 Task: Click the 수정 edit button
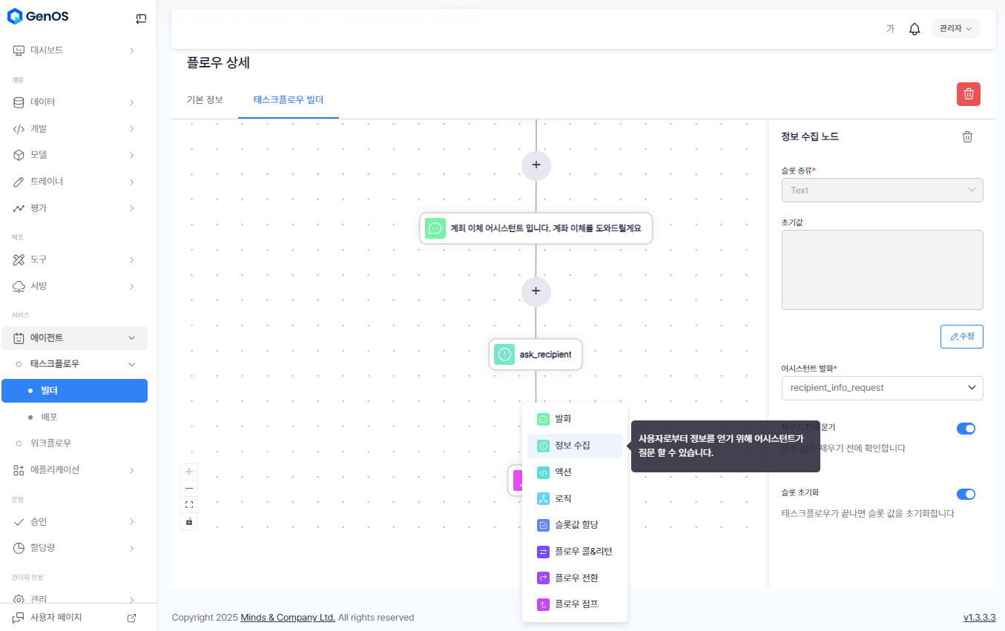tap(961, 337)
